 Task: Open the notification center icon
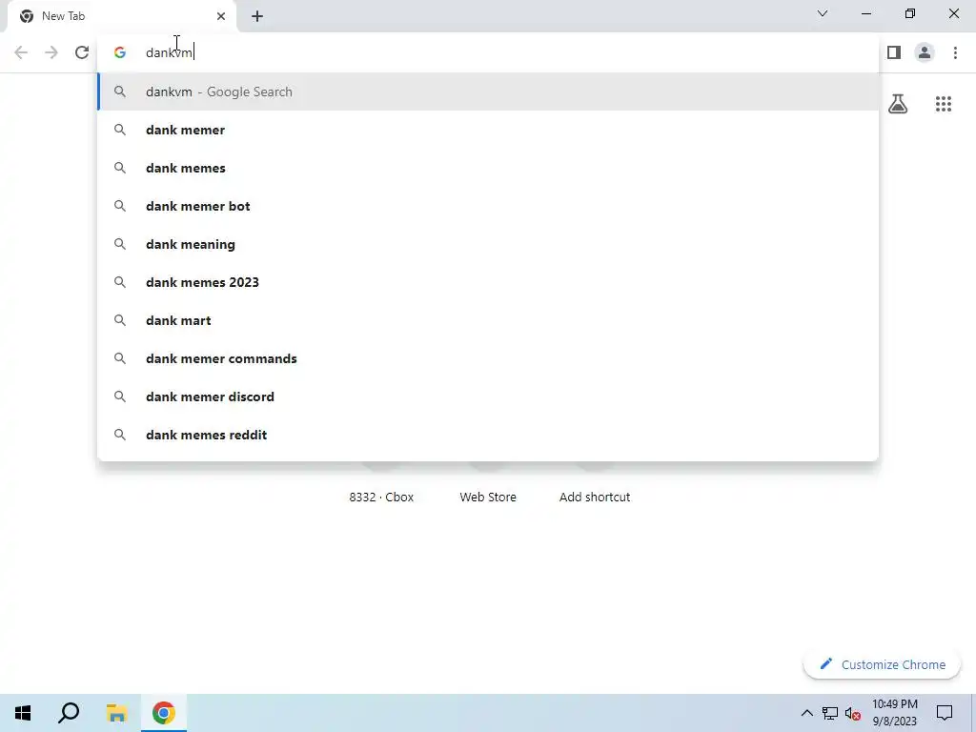945,713
